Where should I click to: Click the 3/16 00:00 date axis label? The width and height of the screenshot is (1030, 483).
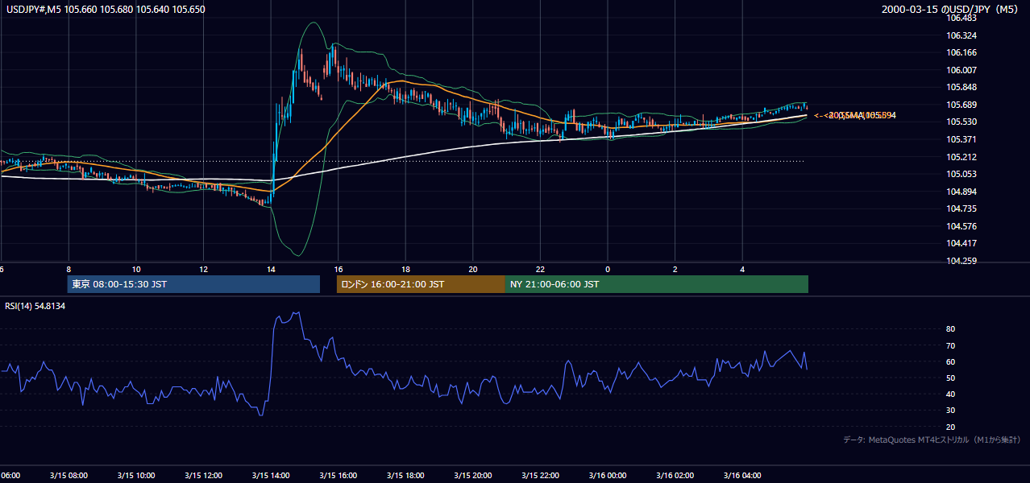pyautogui.click(x=608, y=476)
